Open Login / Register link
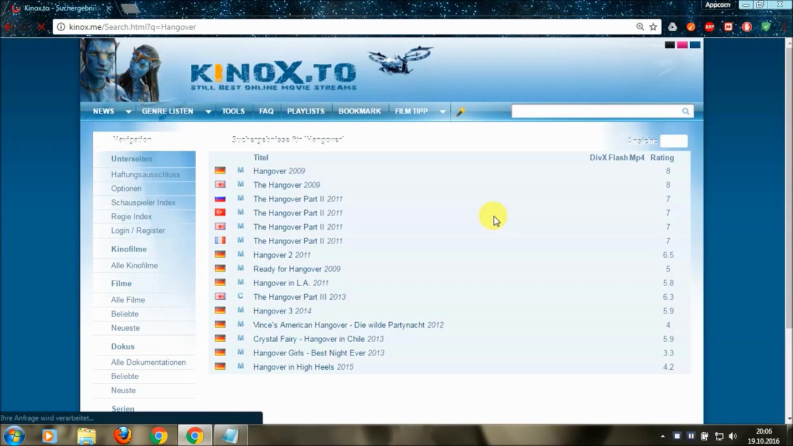 138,230
